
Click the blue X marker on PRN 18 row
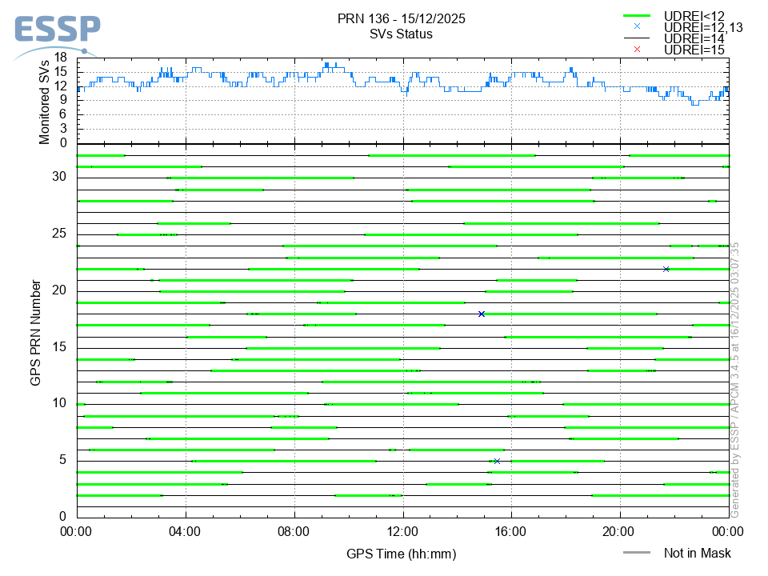coord(482,314)
